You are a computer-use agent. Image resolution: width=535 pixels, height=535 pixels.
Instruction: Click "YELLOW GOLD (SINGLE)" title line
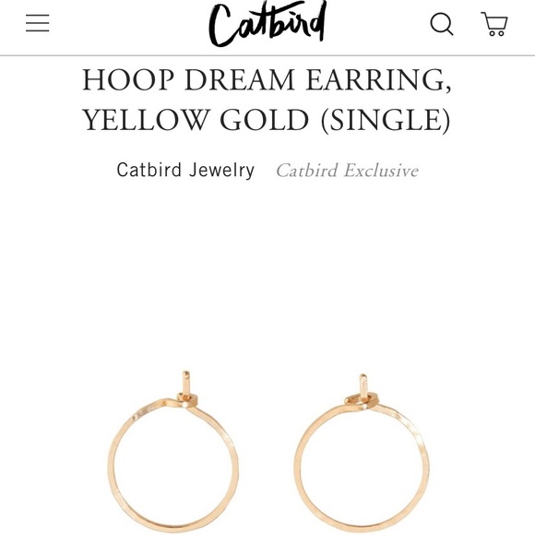coord(267,120)
